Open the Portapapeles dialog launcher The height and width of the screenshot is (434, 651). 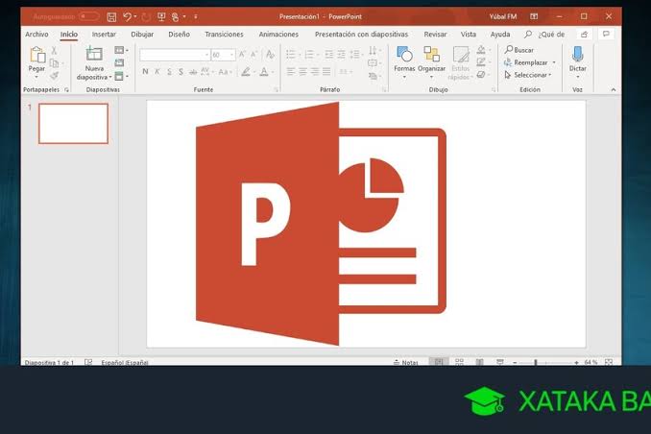click(66, 89)
